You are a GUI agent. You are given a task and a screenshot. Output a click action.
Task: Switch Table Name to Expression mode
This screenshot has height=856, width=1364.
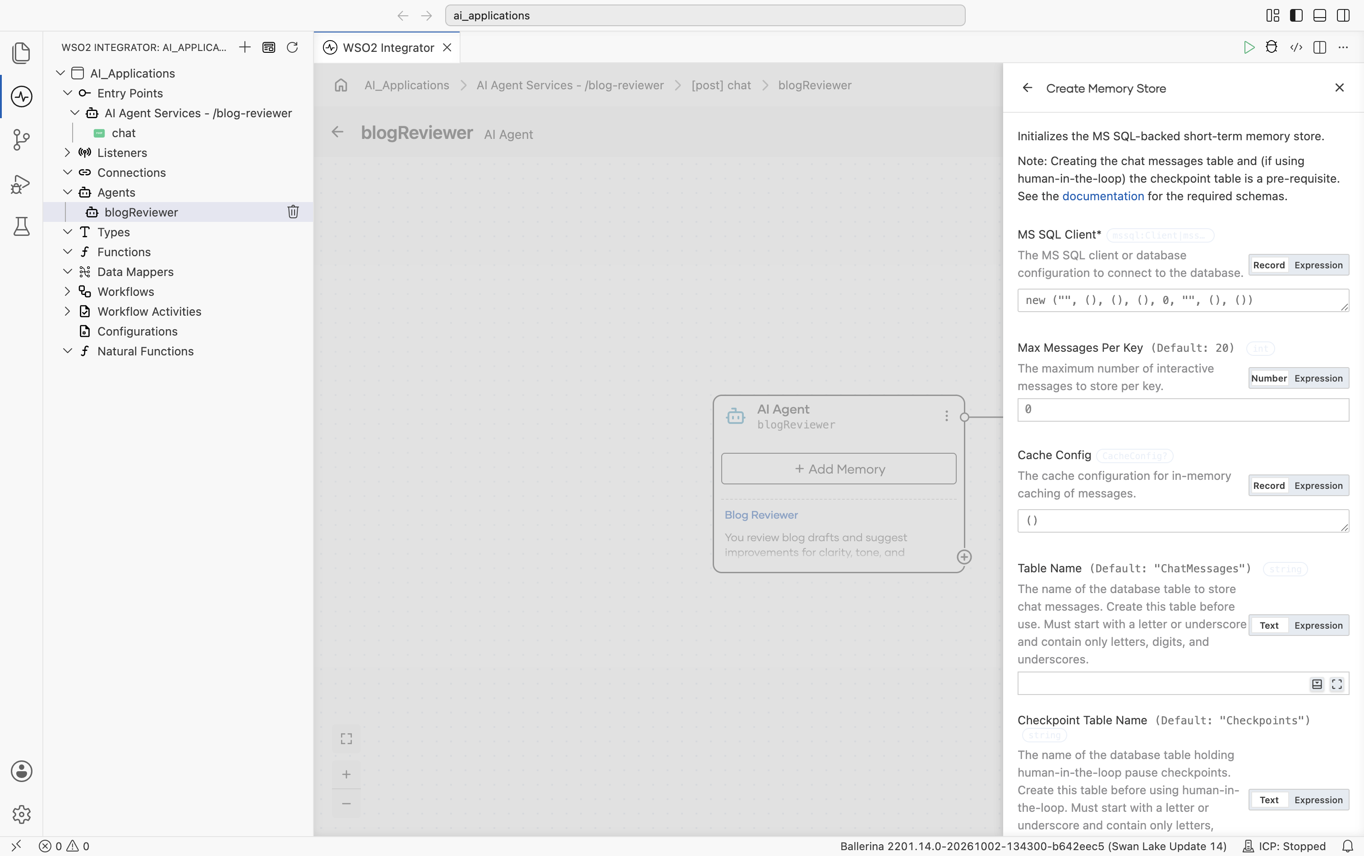click(x=1318, y=626)
